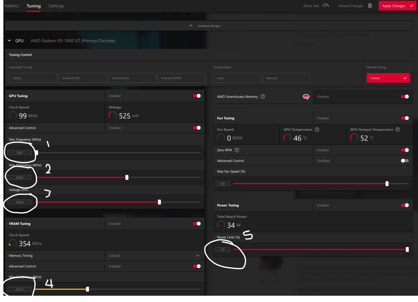Enable Fan Tuning Advanced Control switch
The height and width of the screenshot is (302, 418).
pos(405,161)
